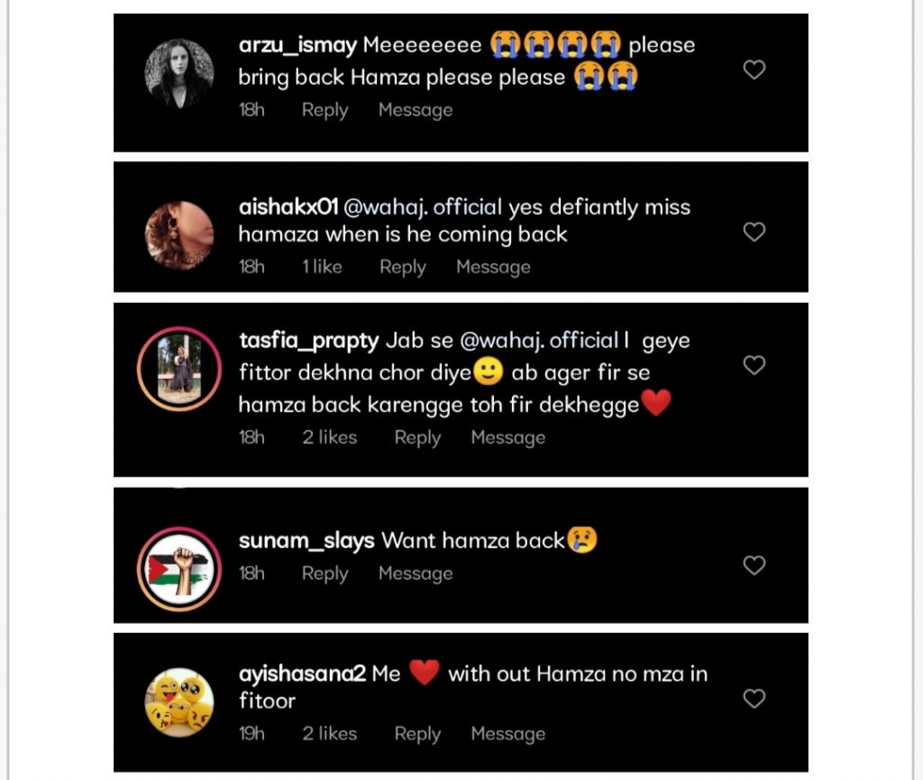The width and height of the screenshot is (923, 780).
Task: Message tasfia_prapty from her comment
Action: (508, 437)
